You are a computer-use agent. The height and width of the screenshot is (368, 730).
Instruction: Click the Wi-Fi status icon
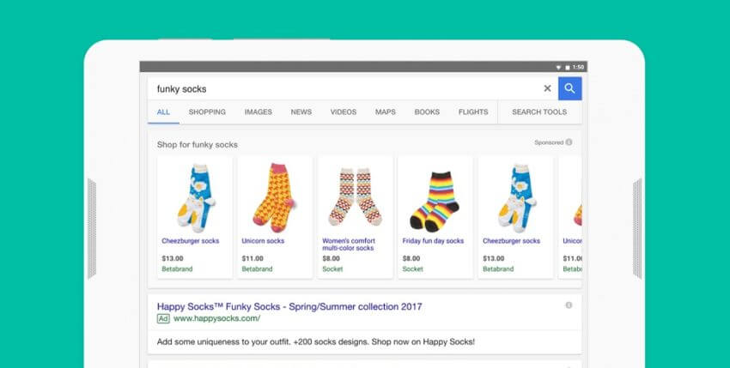point(559,68)
